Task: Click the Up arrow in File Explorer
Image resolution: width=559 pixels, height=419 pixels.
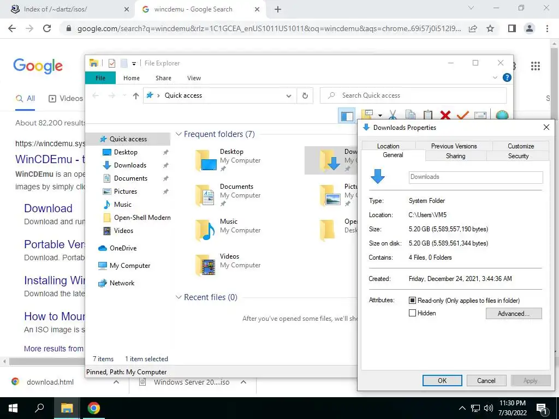Action: click(135, 95)
